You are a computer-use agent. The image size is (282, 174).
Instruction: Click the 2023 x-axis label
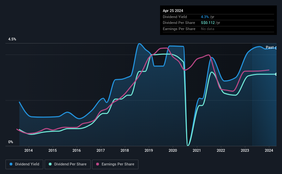pos(245,150)
